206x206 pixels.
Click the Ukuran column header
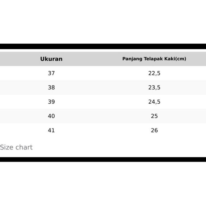pyautogui.click(x=51, y=59)
